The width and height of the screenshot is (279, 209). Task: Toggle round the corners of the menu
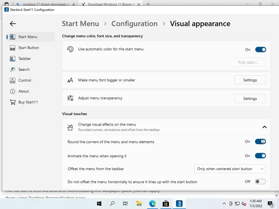(x=260, y=142)
